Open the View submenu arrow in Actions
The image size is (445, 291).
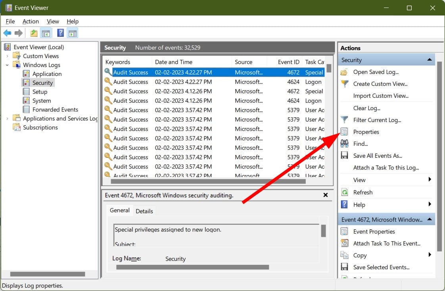430,179
